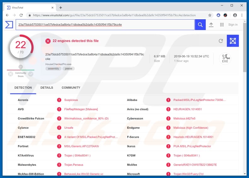Click the Alibaba Packed:MSIL result
Viewport: 249px width, 178px height.
tap(200, 100)
